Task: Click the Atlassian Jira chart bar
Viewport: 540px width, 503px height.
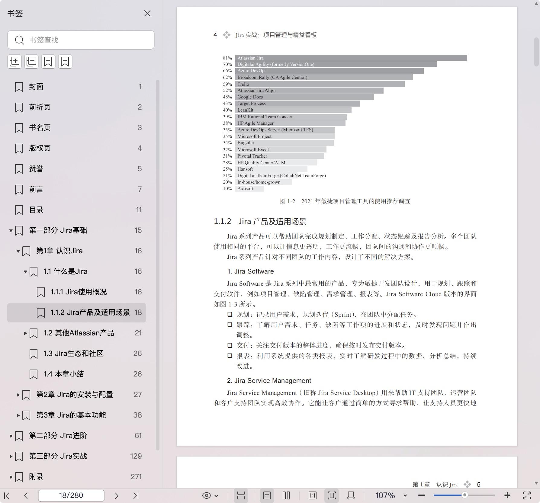Action: click(x=351, y=58)
